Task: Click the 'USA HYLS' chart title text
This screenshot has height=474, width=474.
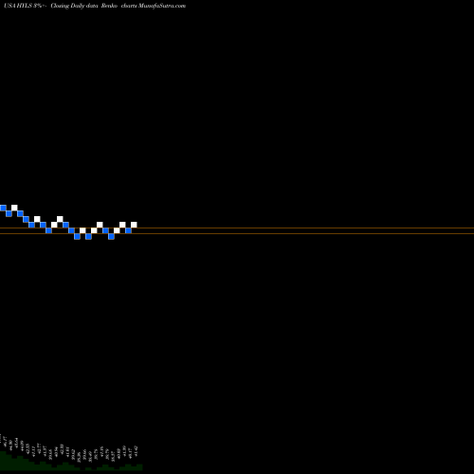Action: (18, 6)
